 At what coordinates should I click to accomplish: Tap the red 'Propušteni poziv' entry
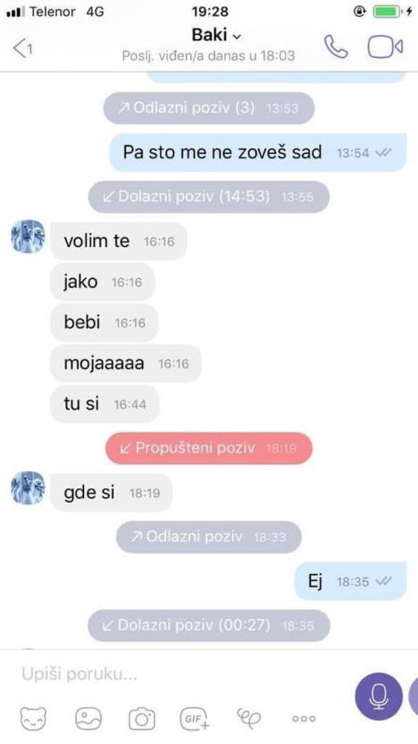(209, 448)
